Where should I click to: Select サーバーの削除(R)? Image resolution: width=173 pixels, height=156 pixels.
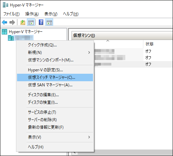tap(55, 120)
